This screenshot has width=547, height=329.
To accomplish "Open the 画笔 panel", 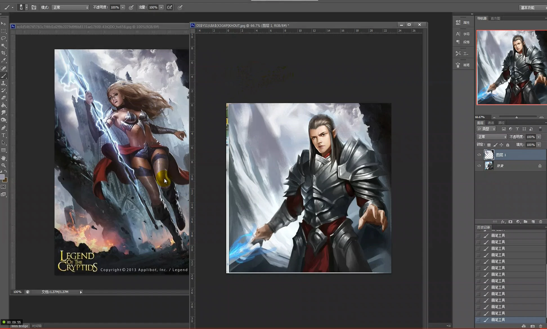I will point(463,65).
